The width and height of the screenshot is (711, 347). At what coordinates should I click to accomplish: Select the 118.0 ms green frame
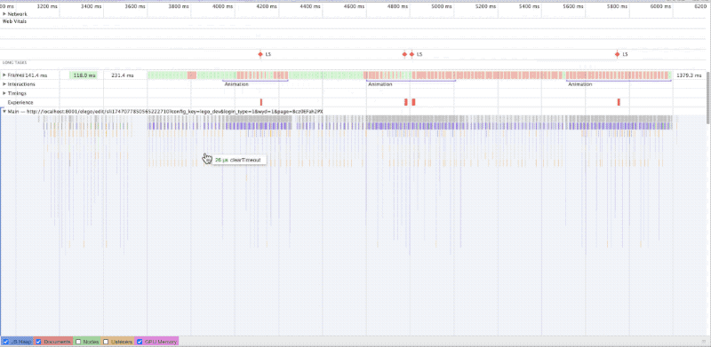coord(84,75)
